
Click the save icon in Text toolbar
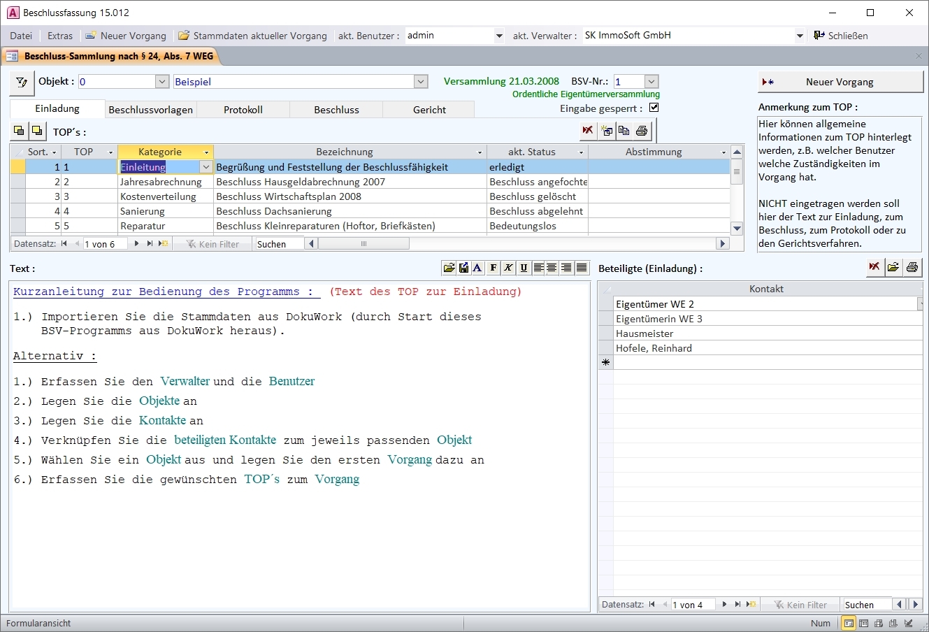[463, 268]
